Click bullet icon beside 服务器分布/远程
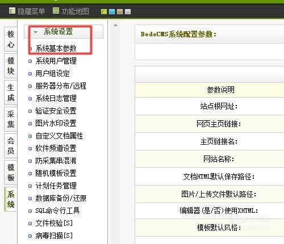 coord(30,86)
